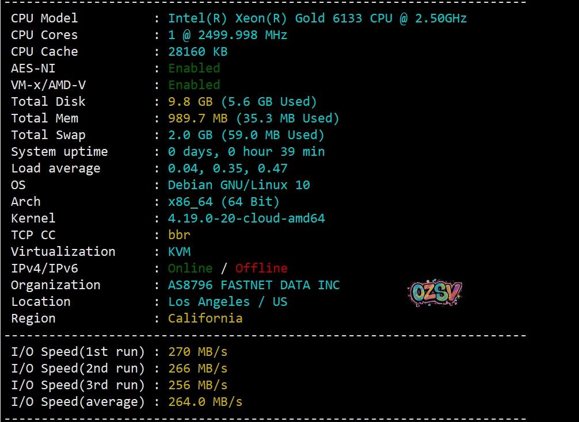The image size is (579, 422).
Task: Click the Enabled status beside VM-x/AMD-V
Action: pyautogui.click(x=194, y=85)
